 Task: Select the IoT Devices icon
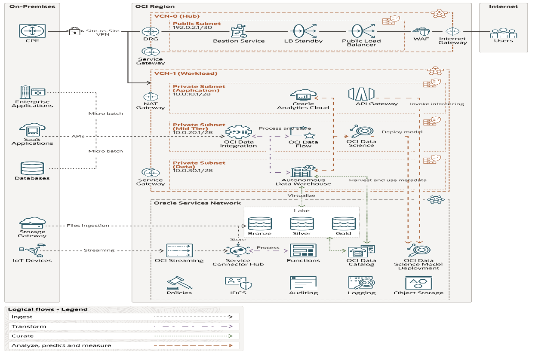click(32, 250)
